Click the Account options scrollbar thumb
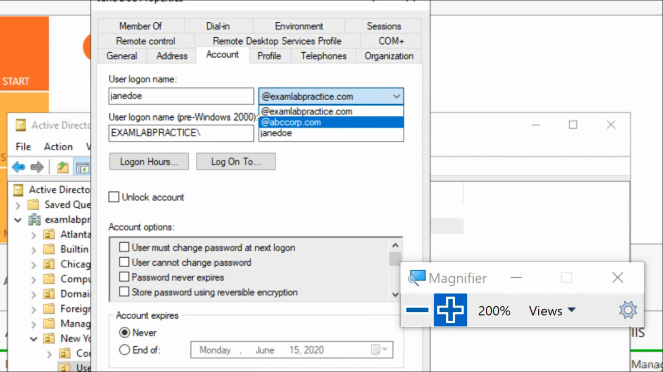 pos(395,259)
